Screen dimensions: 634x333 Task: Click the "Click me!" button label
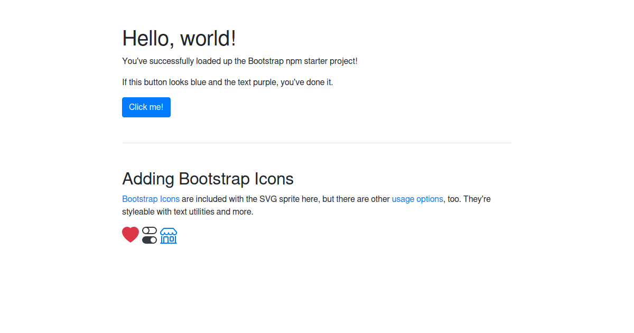coord(146,107)
